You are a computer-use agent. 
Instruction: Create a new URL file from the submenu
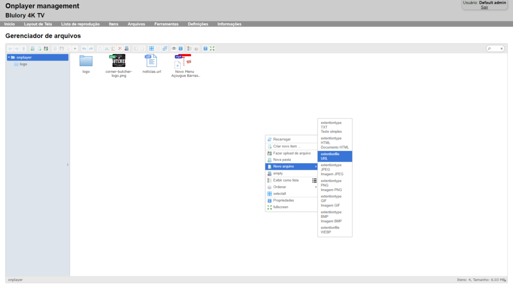click(x=335, y=157)
